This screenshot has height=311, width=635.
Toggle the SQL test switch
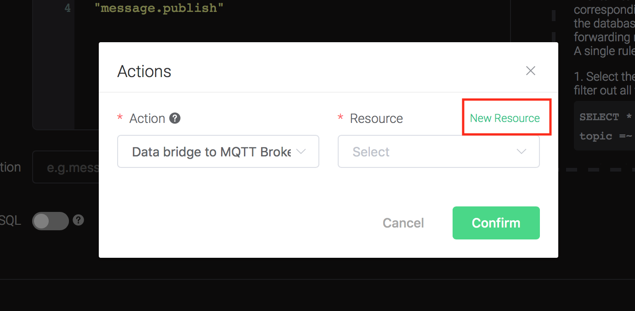(x=51, y=221)
